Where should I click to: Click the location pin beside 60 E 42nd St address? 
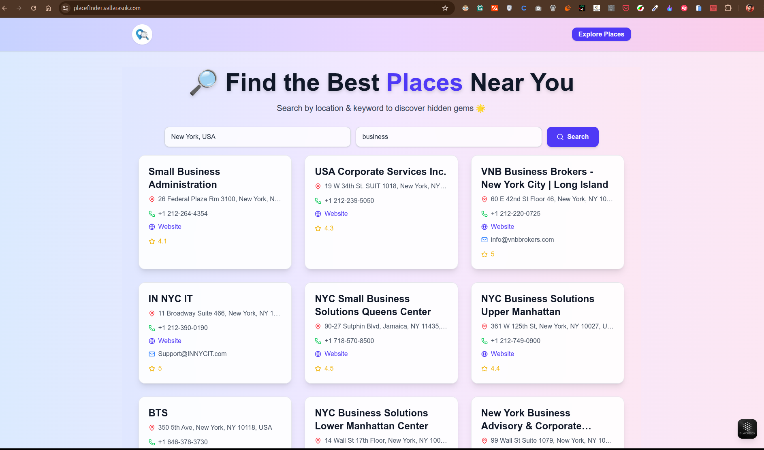484,199
